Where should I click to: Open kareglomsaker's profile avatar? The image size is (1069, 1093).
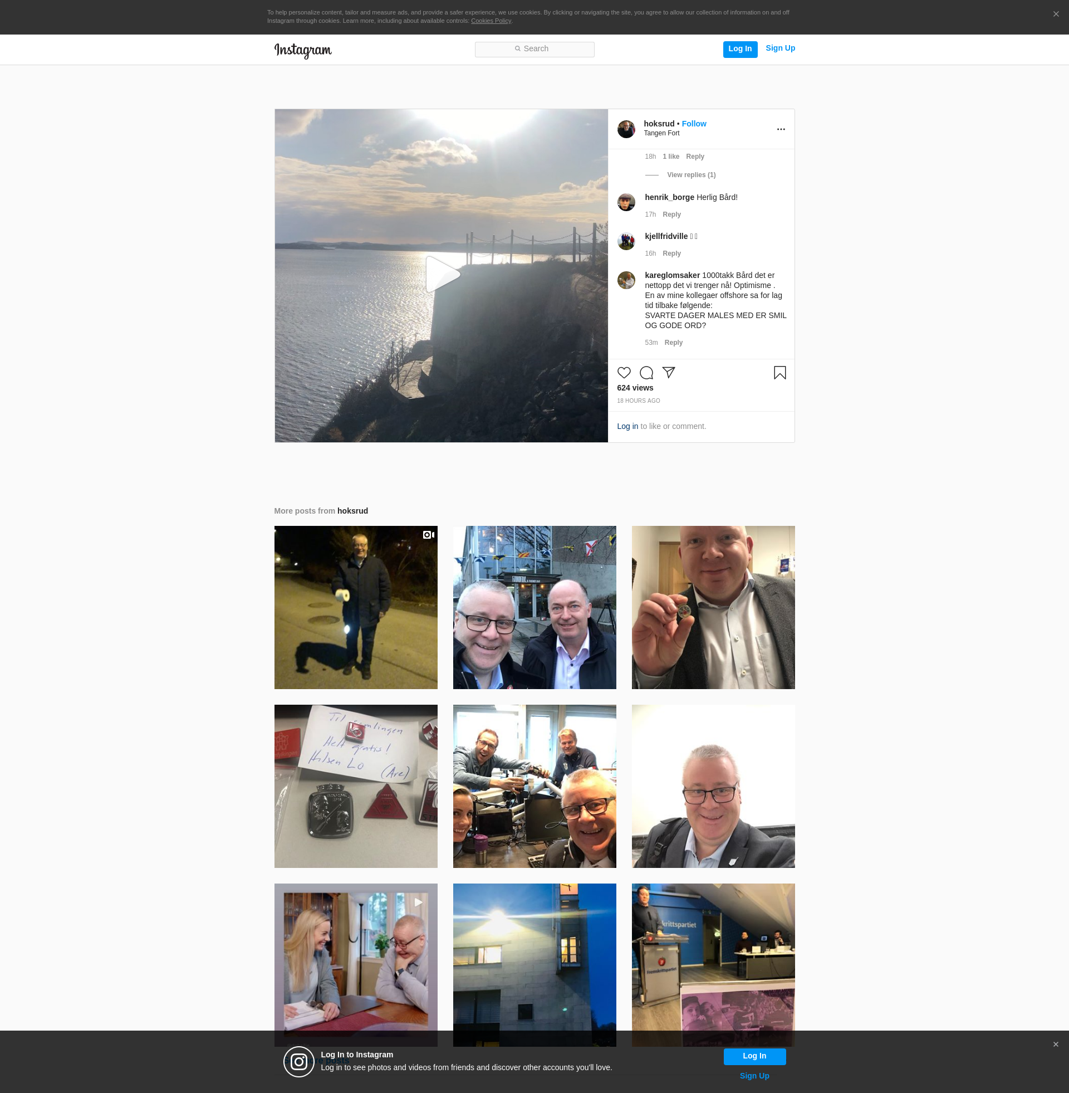(626, 280)
